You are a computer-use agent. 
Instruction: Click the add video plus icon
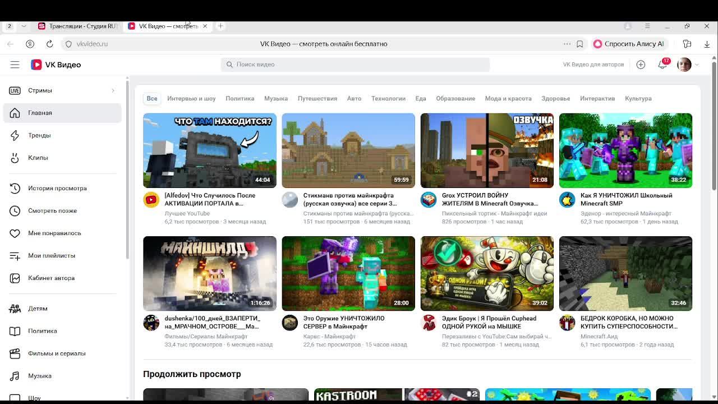641,65
